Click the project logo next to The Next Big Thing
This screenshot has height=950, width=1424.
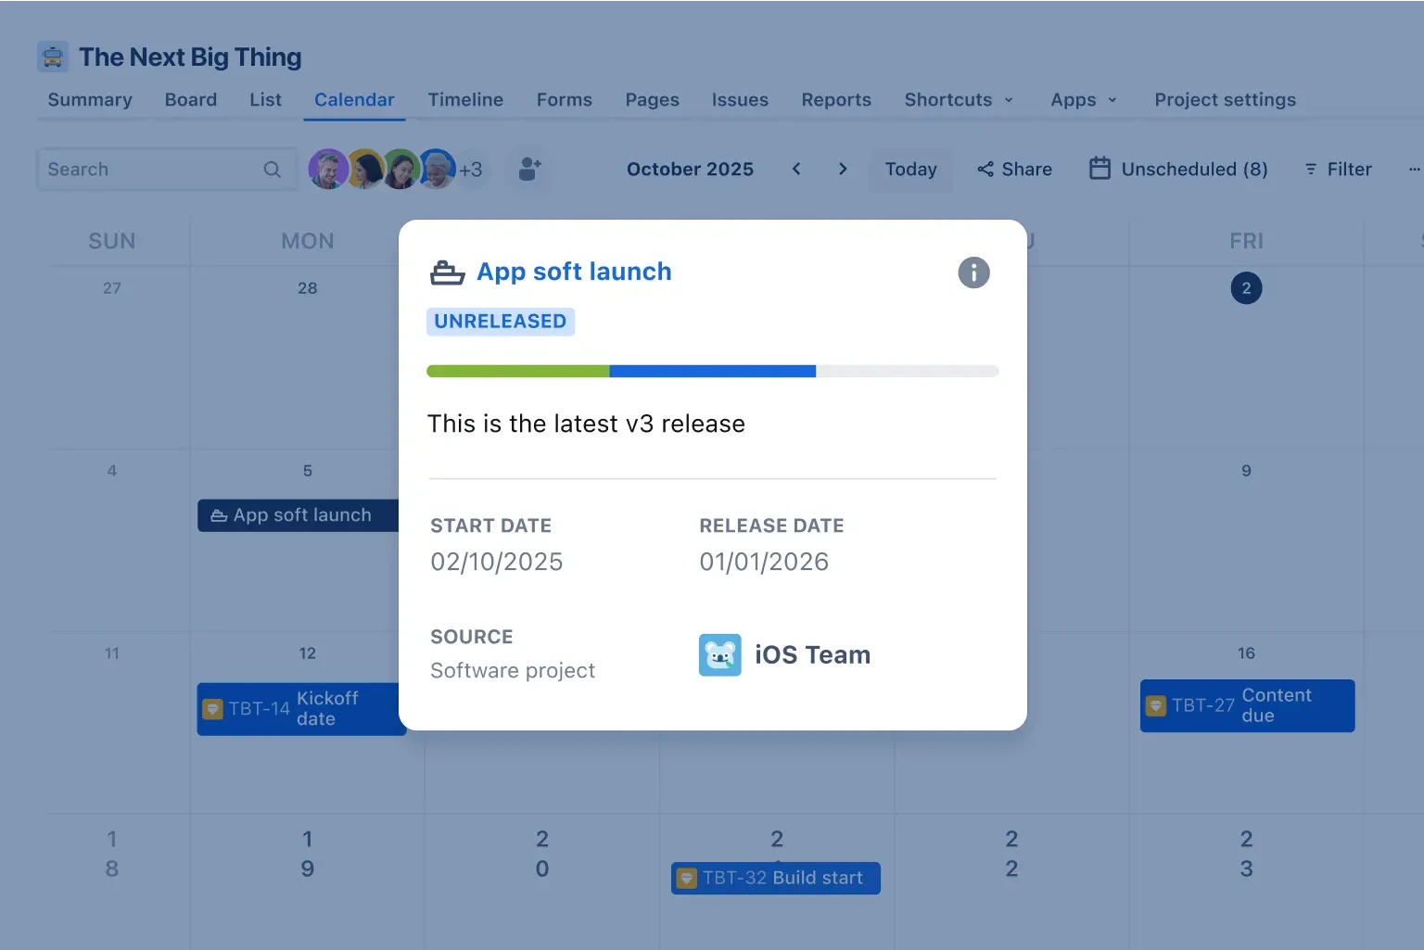pyautogui.click(x=52, y=57)
